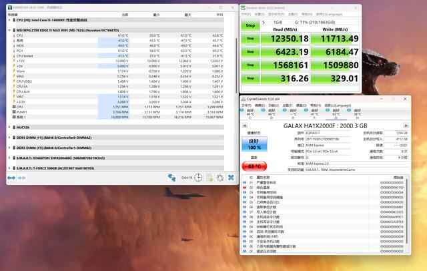
Task: Expand S.M.A.R.T.: KINGSTON SHFR200480G node
Action: pos(9,158)
